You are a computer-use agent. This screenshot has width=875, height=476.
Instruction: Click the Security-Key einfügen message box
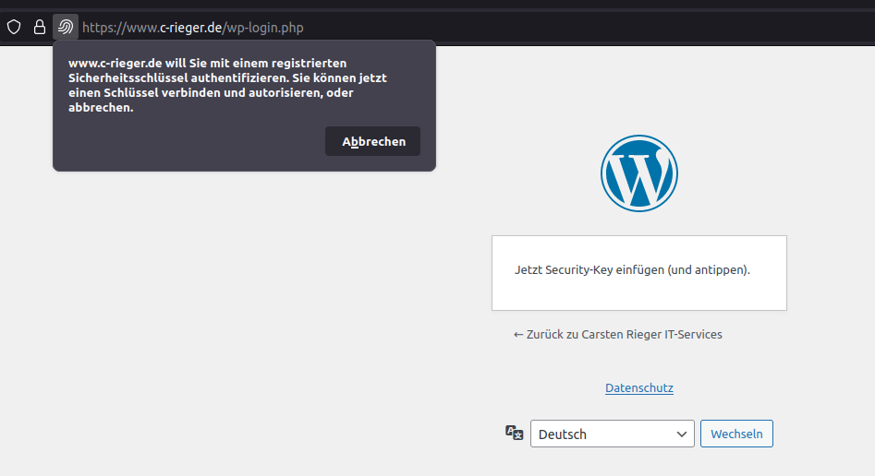point(639,273)
